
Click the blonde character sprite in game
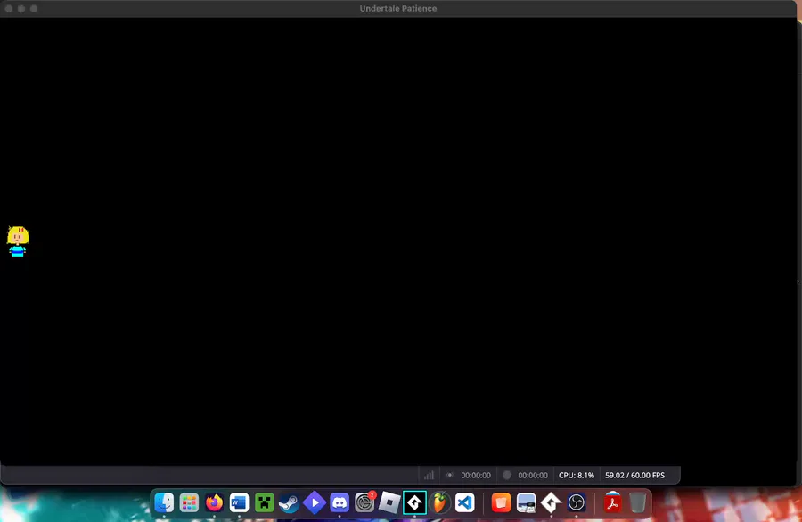pos(18,241)
